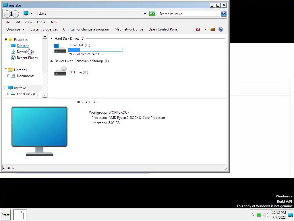
Task: Show hidden tray icons arrow
Action: pos(253,215)
